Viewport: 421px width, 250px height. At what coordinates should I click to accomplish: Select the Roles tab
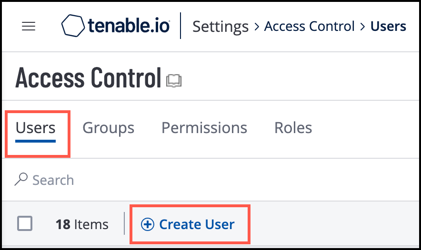click(x=293, y=128)
